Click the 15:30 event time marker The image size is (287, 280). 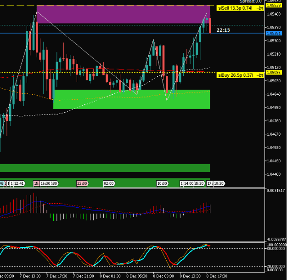tap(199, 183)
